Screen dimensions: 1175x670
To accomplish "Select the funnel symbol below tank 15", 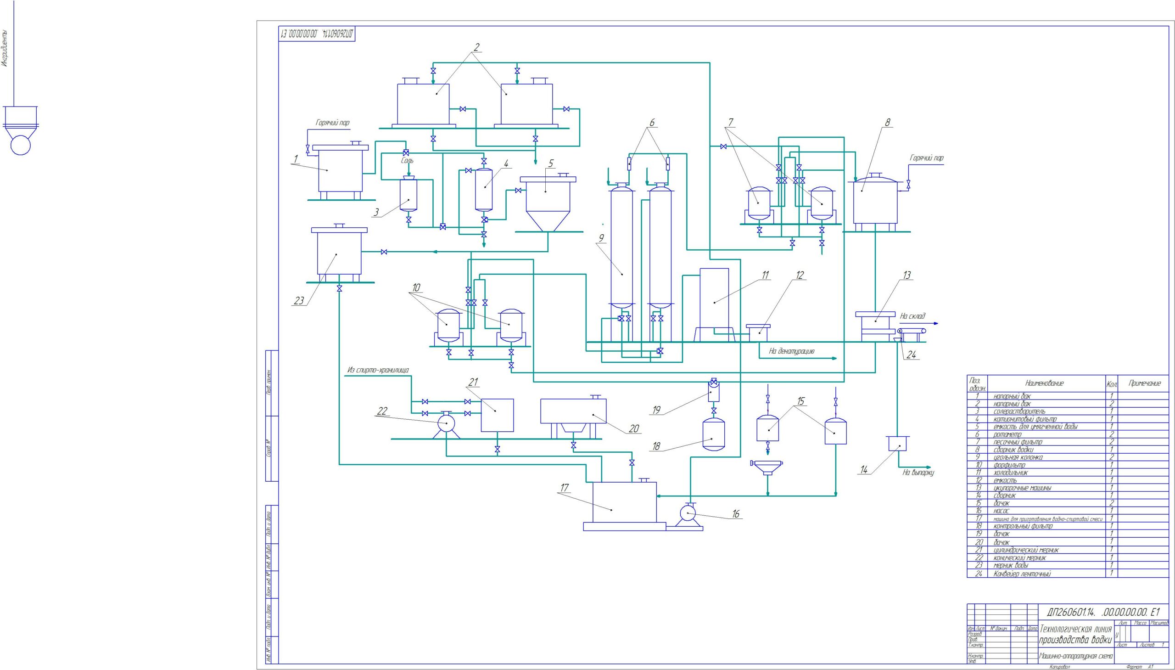I will point(767,467).
